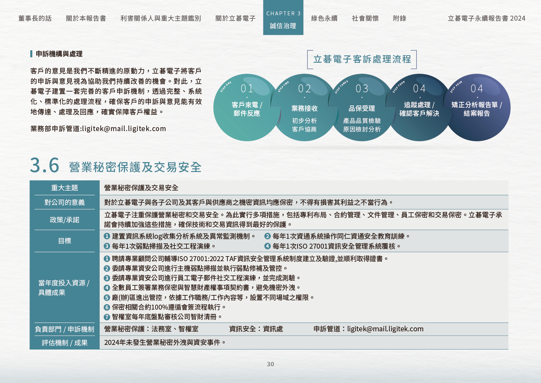Click 產品品質檢驗 原因檢討分析 text in step 03
The width and height of the screenshot is (541, 383).
(362, 125)
